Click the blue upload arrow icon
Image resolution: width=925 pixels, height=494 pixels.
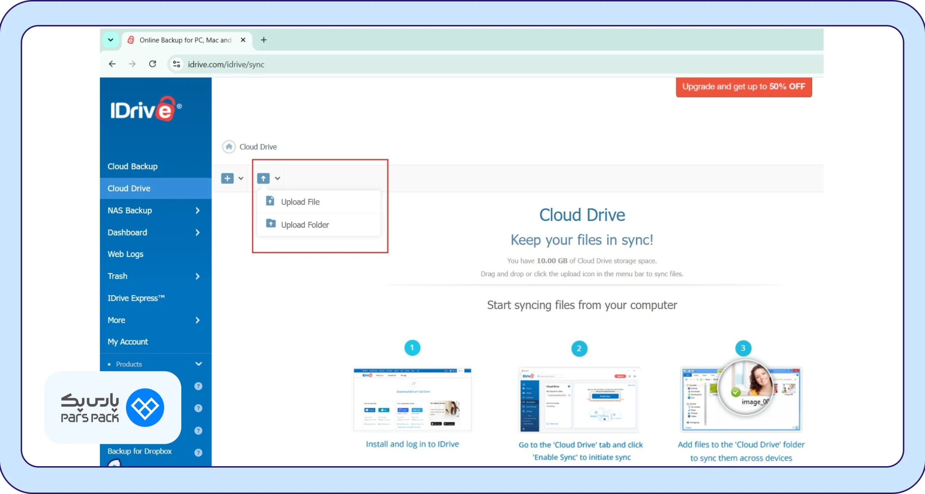click(x=263, y=178)
